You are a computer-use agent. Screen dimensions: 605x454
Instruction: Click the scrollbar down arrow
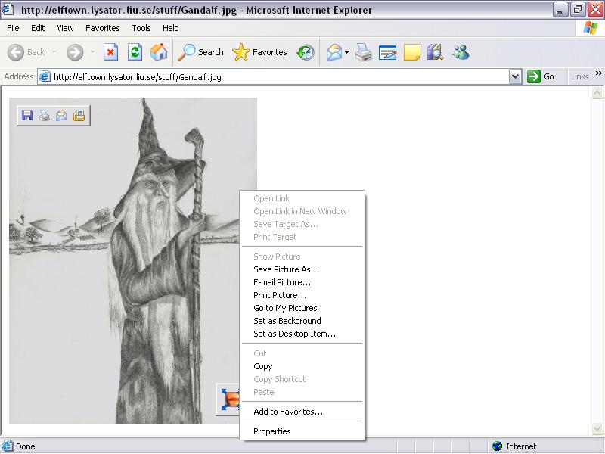coord(597,428)
